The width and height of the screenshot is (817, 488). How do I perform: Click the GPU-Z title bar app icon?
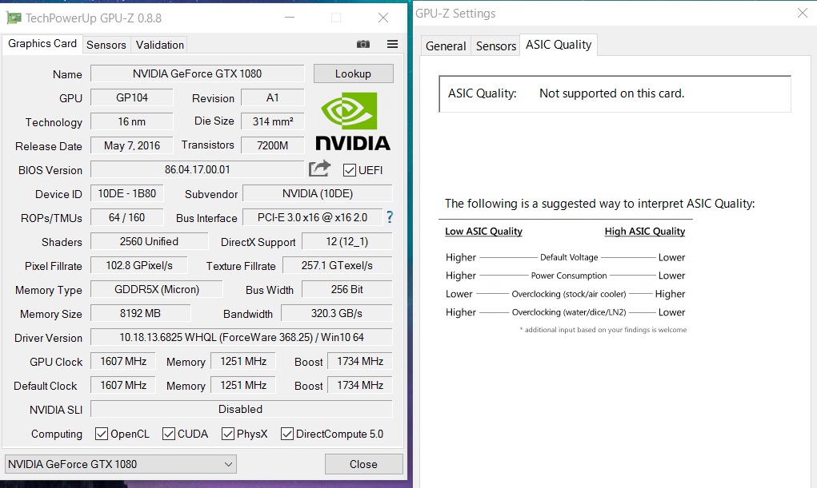[x=14, y=18]
